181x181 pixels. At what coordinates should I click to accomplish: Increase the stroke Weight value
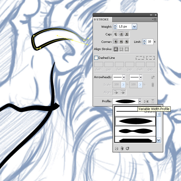coord(115,26)
